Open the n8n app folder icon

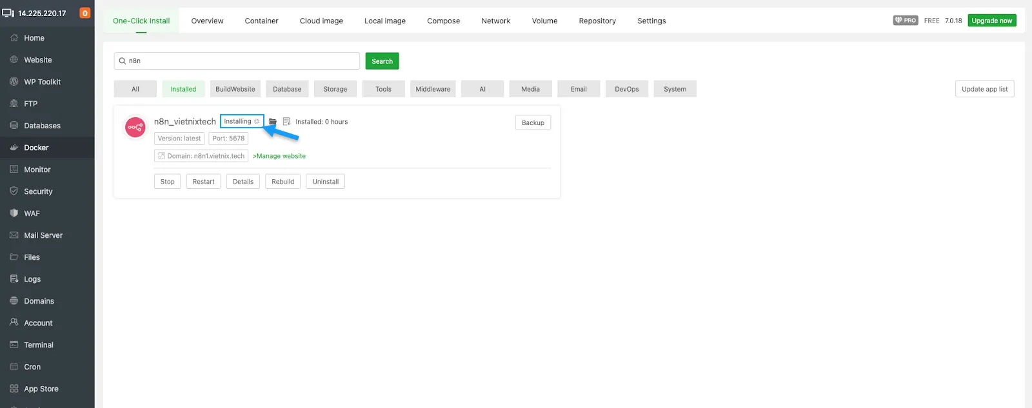coord(273,122)
